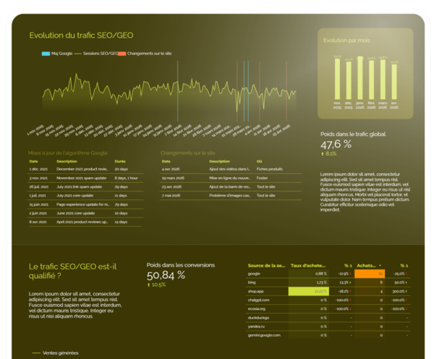Click the 'yandex.ru' source row

(x=328, y=326)
